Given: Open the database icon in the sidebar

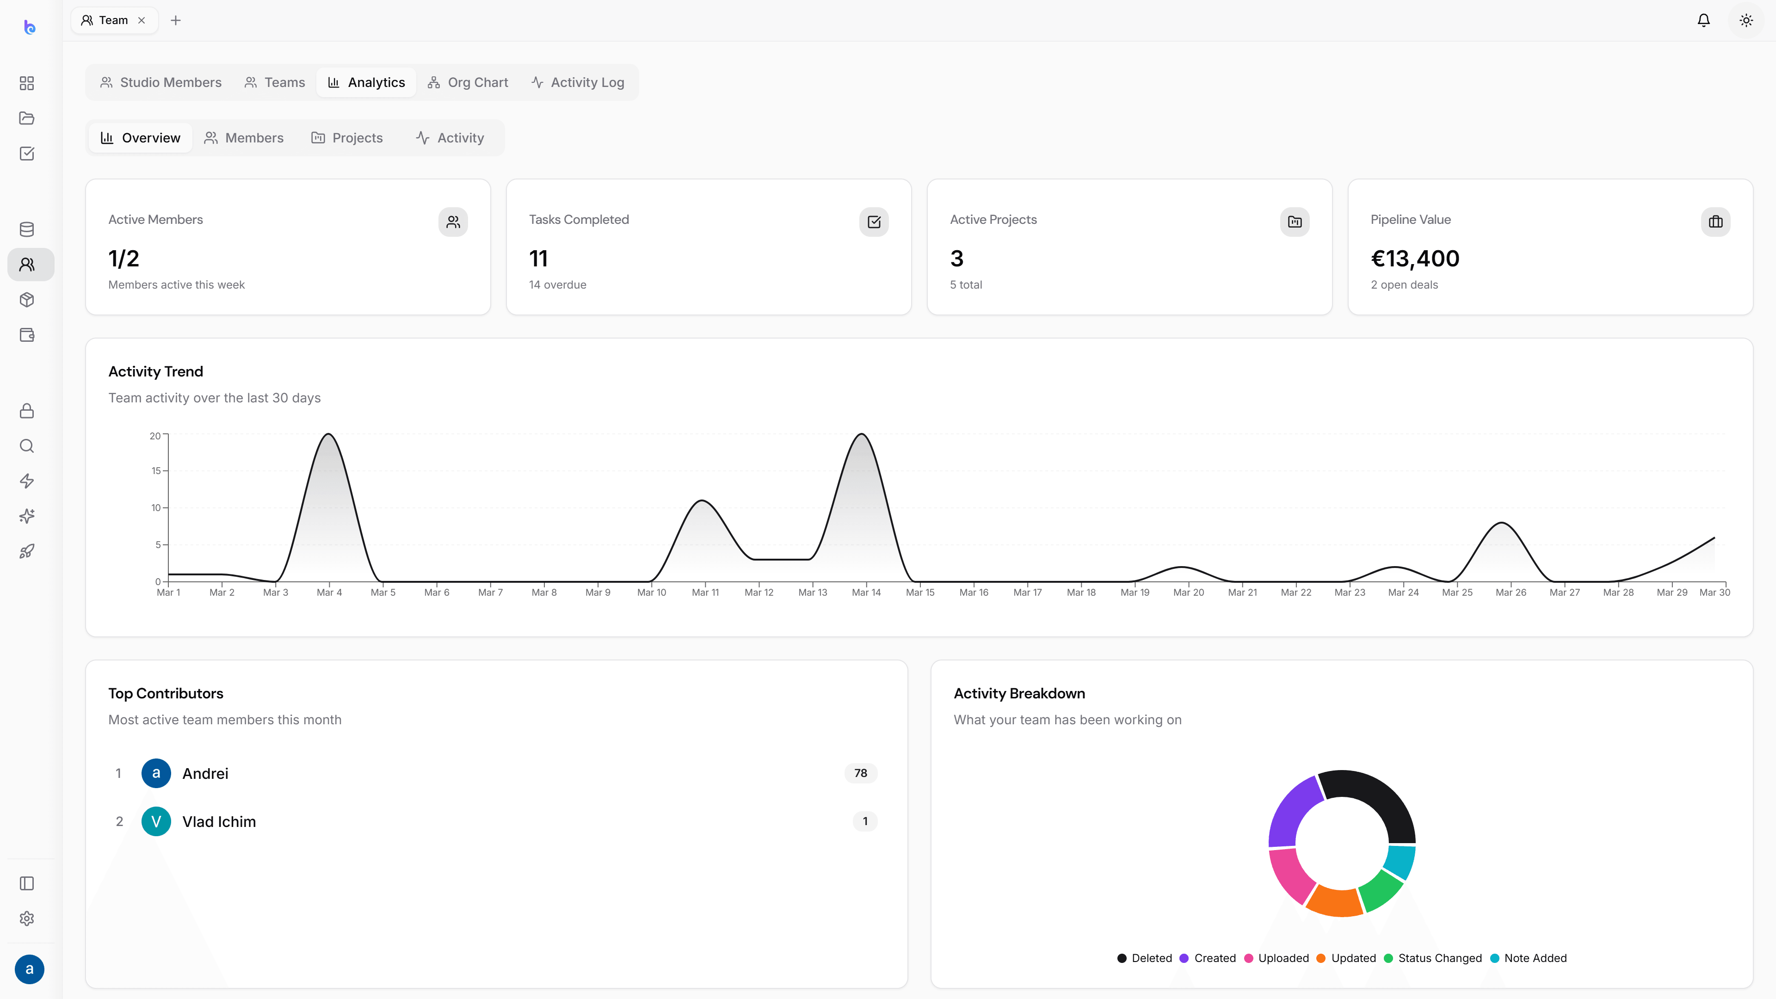Looking at the screenshot, I should (x=27, y=229).
